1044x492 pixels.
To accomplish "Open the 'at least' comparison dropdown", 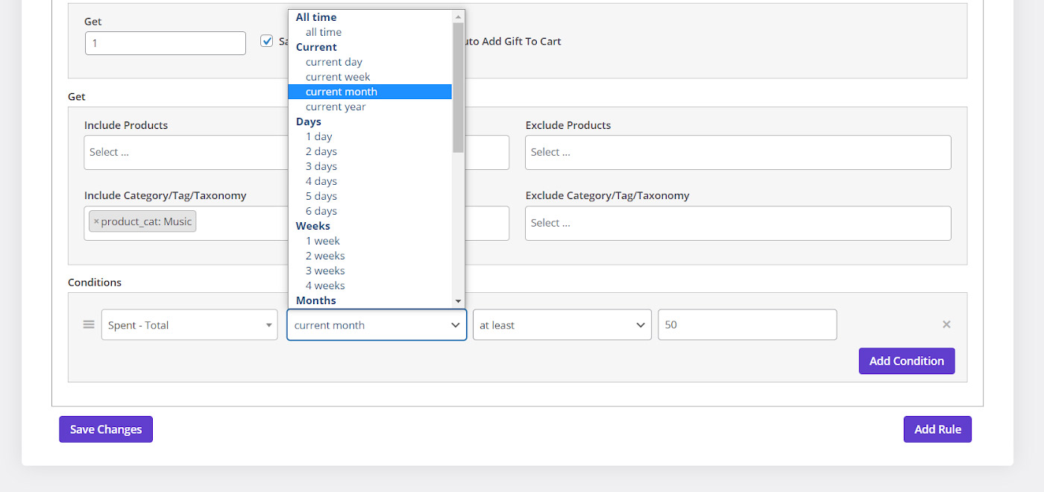I will pos(562,325).
